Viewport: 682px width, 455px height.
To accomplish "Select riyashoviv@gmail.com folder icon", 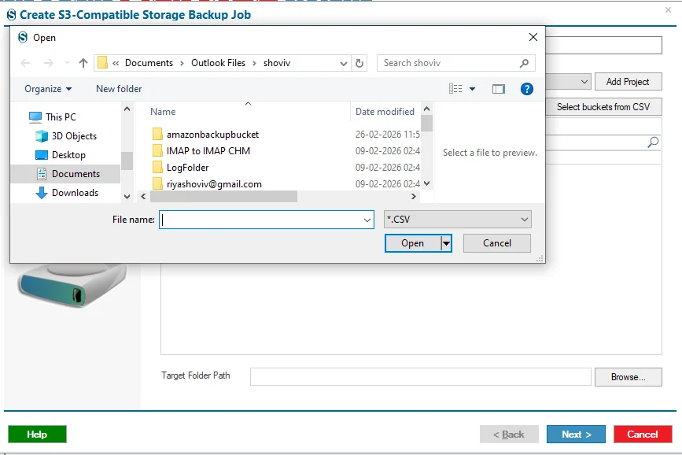I will [x=157, y=183].
